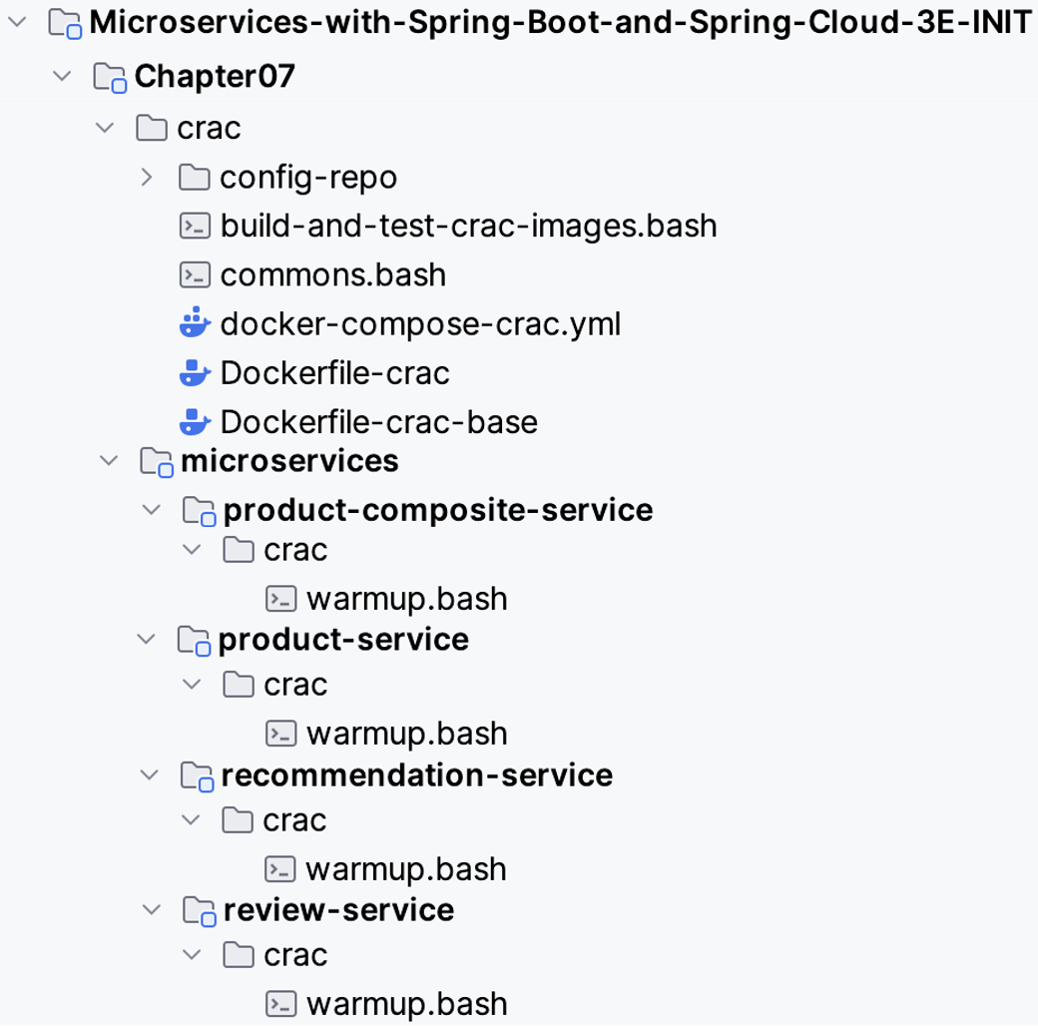Screen dimensions: 1038x1026
Task: Click the crac folder icon under product-service
Action: click(239, 685)
